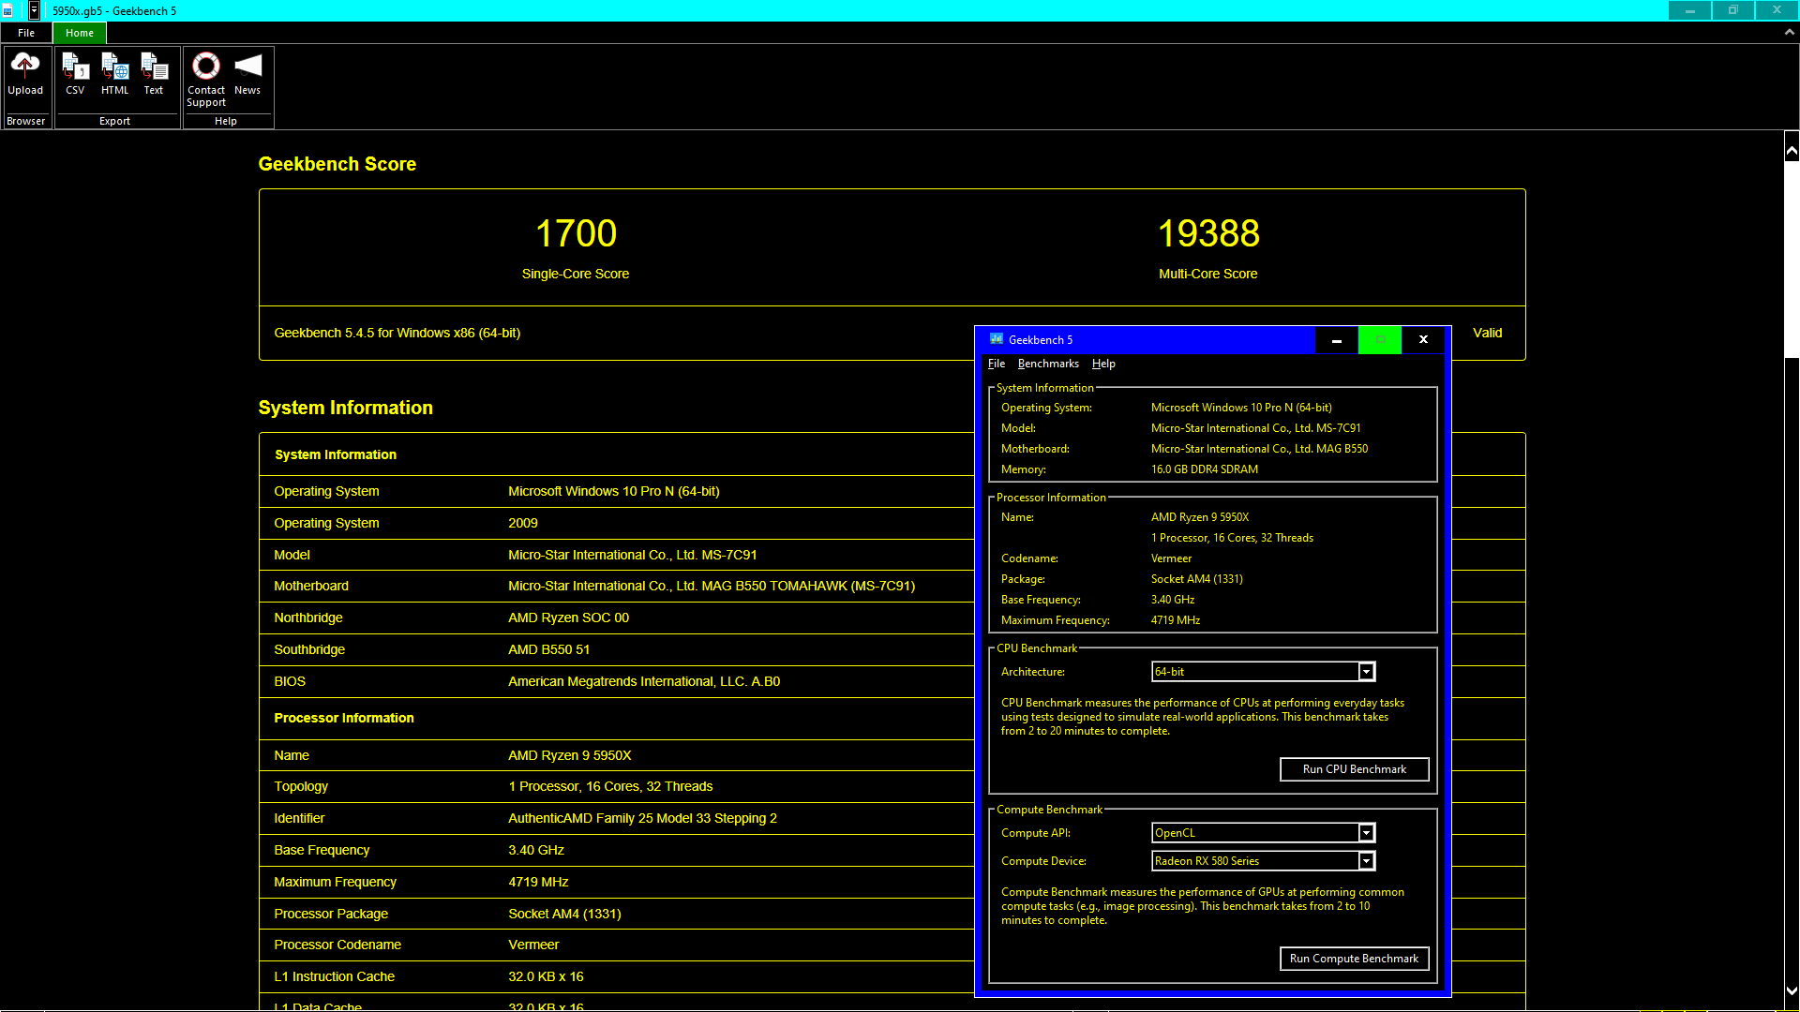Click the BIOS American Megatrends value
The image size is (1800, 1012).
tap(644, 681)
